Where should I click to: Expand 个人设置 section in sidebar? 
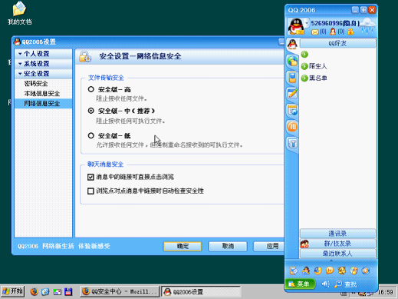point(44,54)
